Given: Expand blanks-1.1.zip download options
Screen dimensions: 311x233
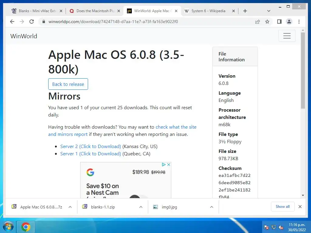Looking at the screenshot, I should click(x=141, y=207).
